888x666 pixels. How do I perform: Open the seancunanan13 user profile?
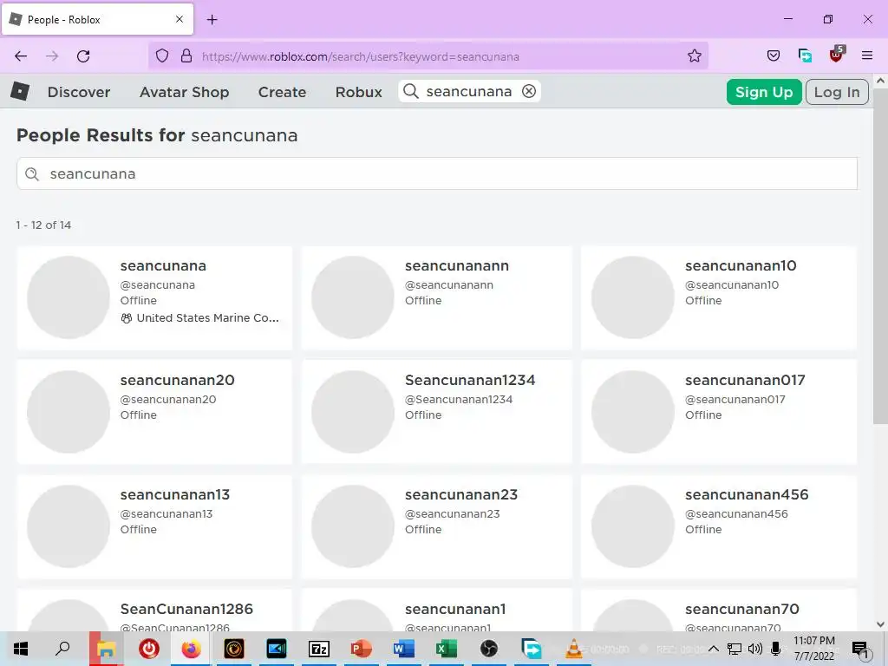pos(175,494)
